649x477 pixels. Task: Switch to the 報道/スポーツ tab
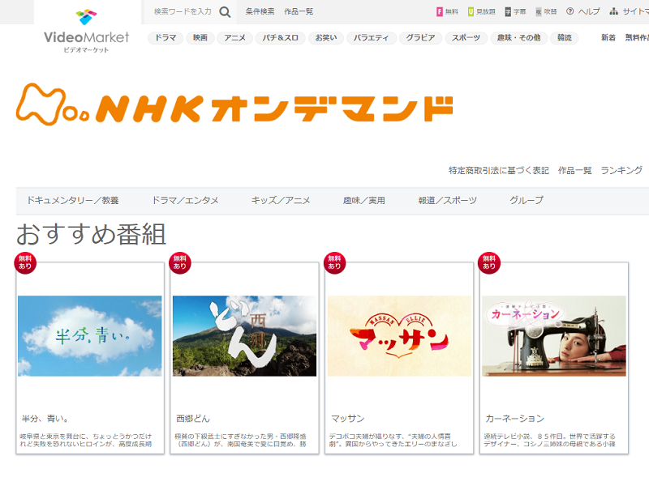448,201
